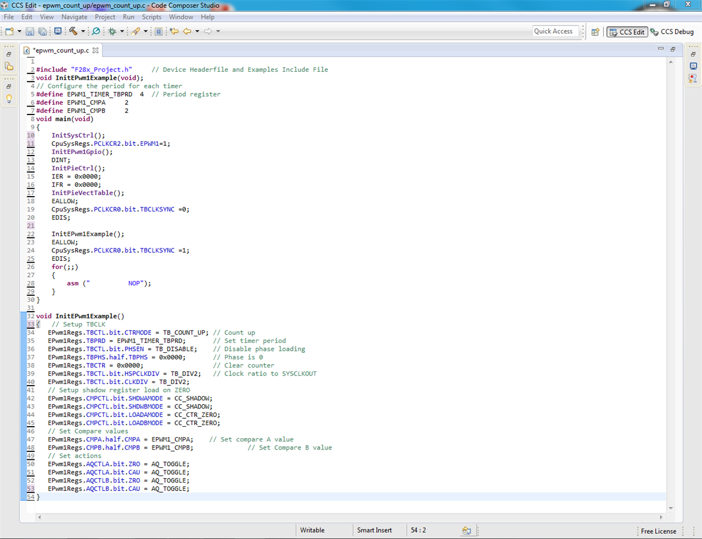
Task: Click the blue monitor icon in the toolbar
Action: coord(58,31)
